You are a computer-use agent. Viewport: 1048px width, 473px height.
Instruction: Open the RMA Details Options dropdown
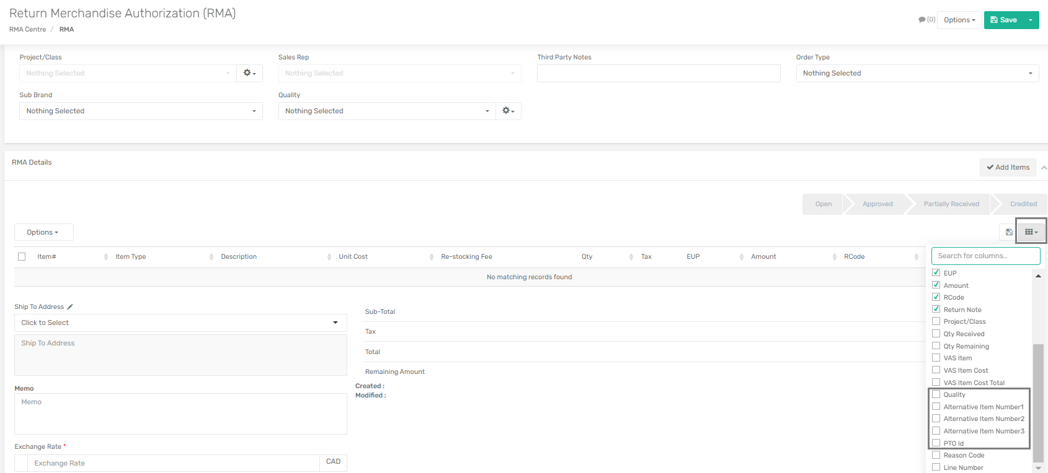coord(43,232)
